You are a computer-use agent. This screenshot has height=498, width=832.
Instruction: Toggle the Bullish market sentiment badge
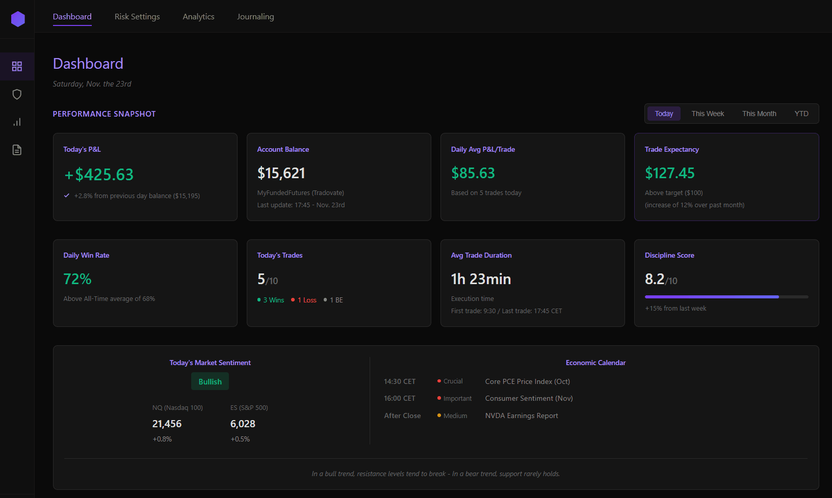(210, 381)
